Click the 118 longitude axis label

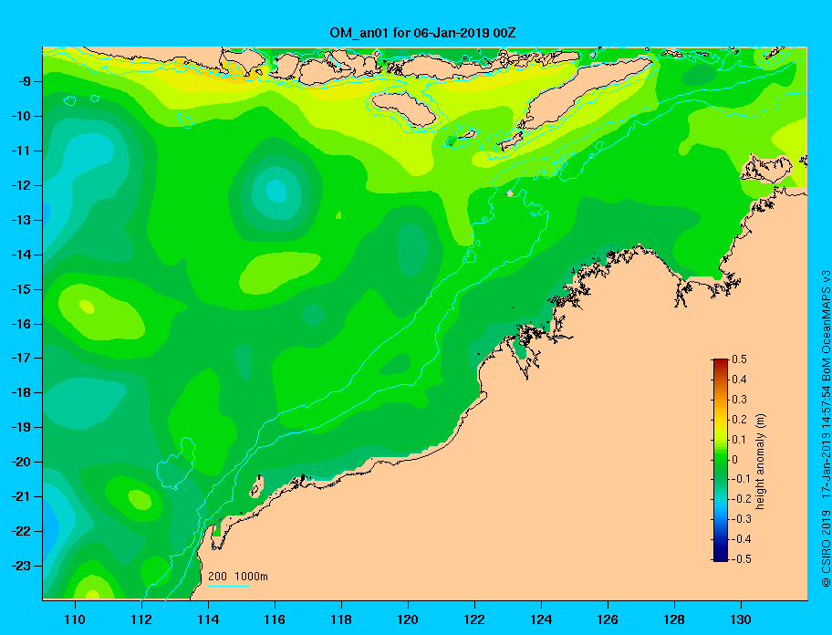pos(341,619)
